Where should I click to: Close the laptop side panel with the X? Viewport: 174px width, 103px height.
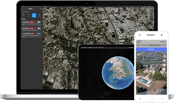point(41,9)
